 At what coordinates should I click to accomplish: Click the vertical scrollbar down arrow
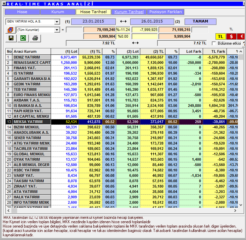[x=241, y=205]
